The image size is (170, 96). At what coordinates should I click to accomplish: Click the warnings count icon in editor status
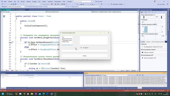click(x=16, y=70)
